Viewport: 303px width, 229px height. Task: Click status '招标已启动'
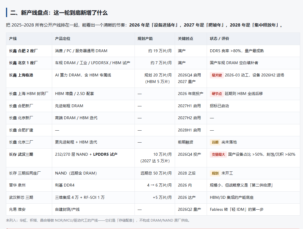(x=219, y=106)
